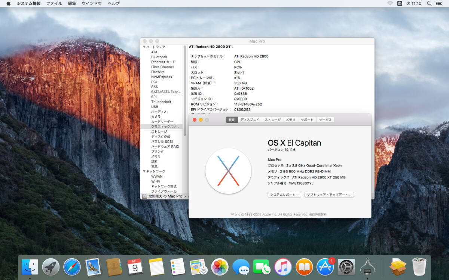Open Photos pinwheel icon in Dock
The image size is (449, 280).
[x=220, y=267]
